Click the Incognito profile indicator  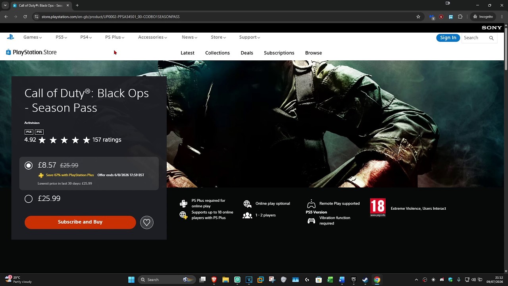pyautogui.click(x=483, y=17)
